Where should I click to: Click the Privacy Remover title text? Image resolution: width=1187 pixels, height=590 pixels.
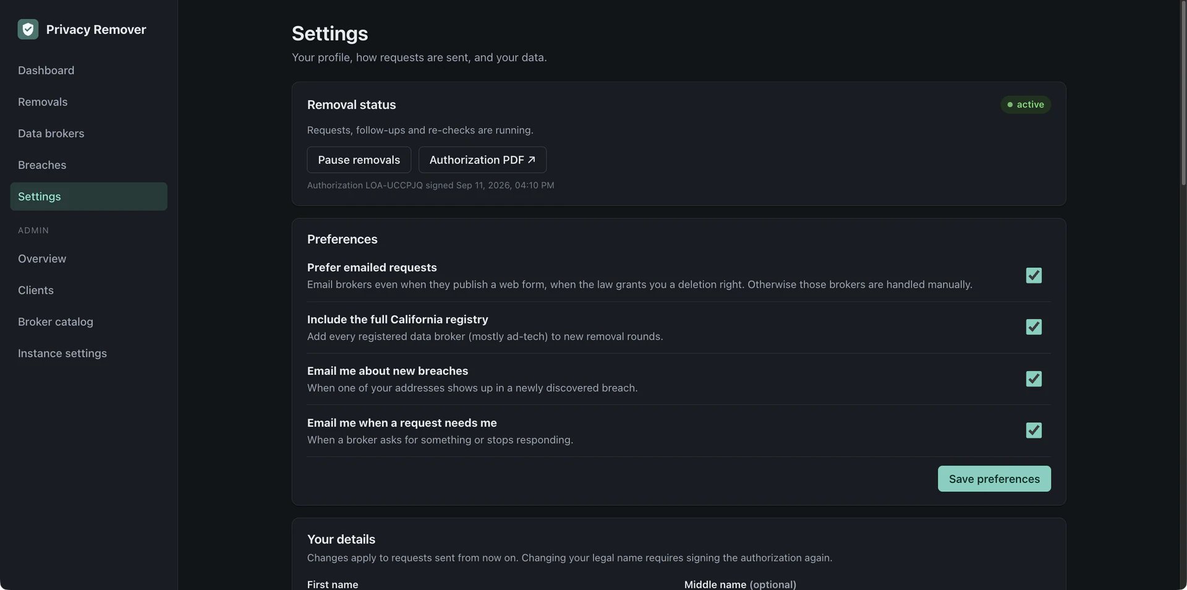click(x=96, y=30)
